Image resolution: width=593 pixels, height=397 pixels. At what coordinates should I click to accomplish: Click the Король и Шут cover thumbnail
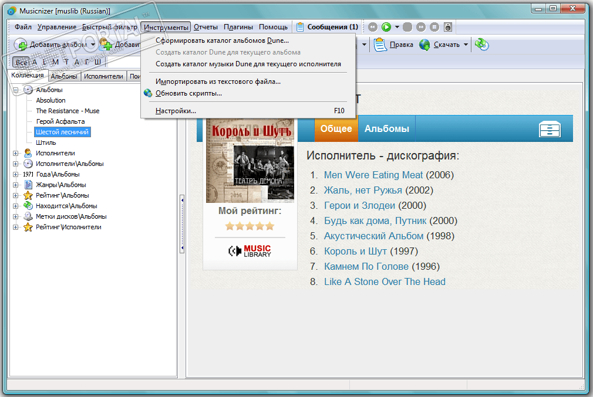(250, 161)
